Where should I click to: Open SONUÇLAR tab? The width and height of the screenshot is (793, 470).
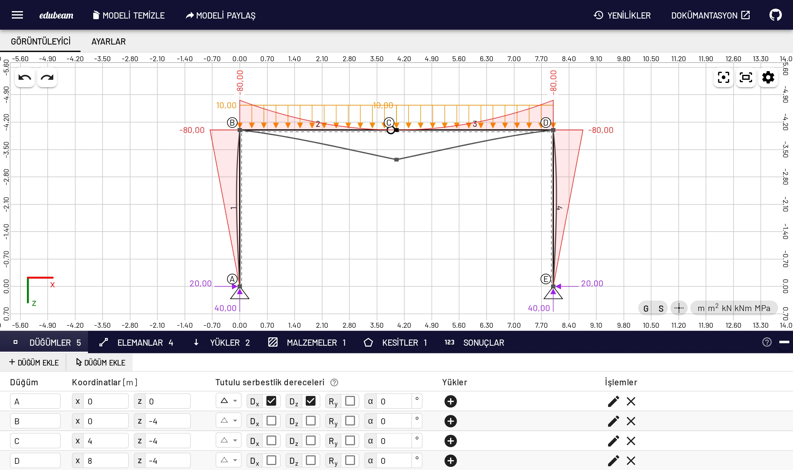click(x=474, y=342)
